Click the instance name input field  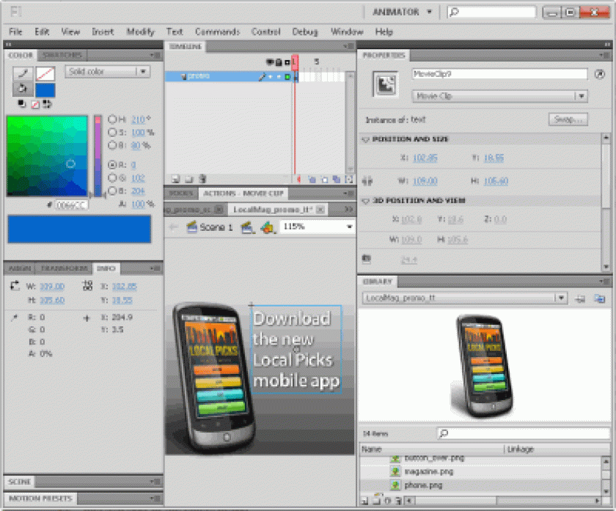pyautogui.click(x=499, y=74)
